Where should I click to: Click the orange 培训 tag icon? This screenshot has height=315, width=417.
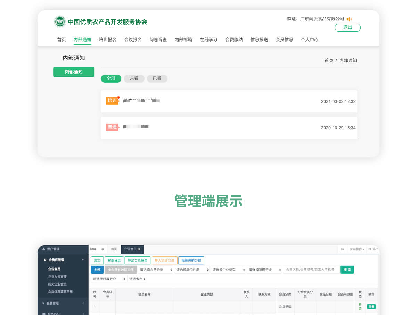112,101
